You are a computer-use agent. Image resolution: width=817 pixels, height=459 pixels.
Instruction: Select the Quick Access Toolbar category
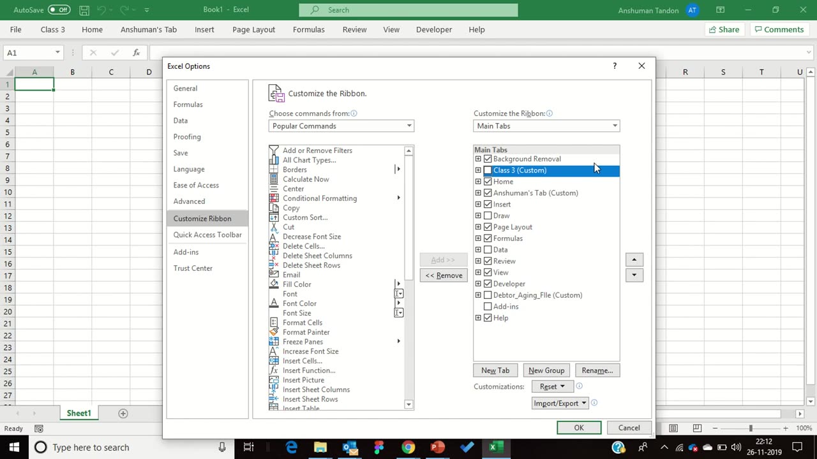tap(207, 235)
